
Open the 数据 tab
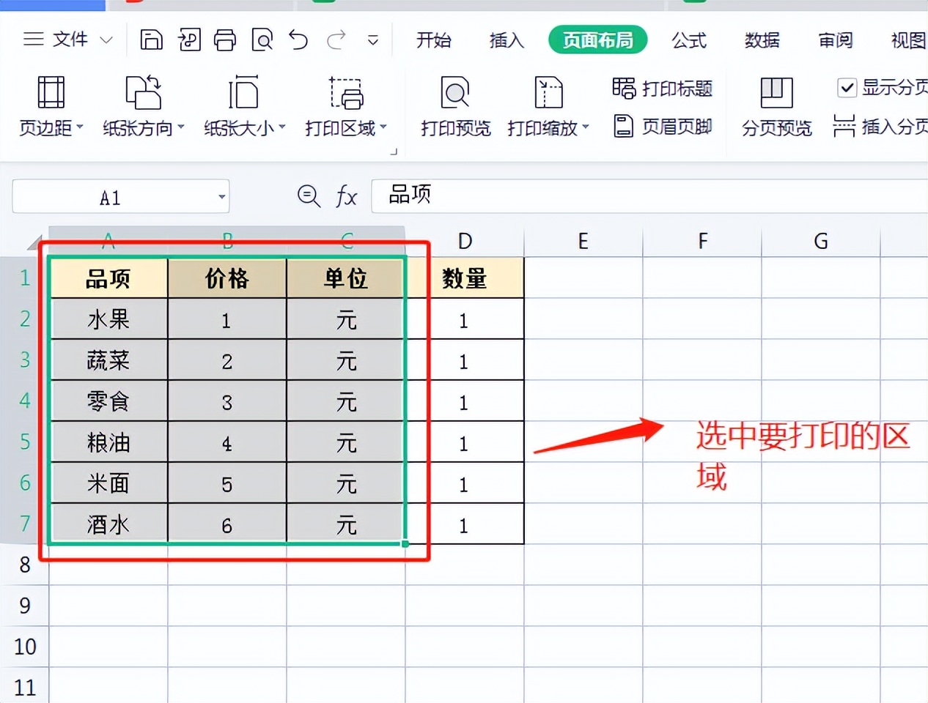click(762, 40)
